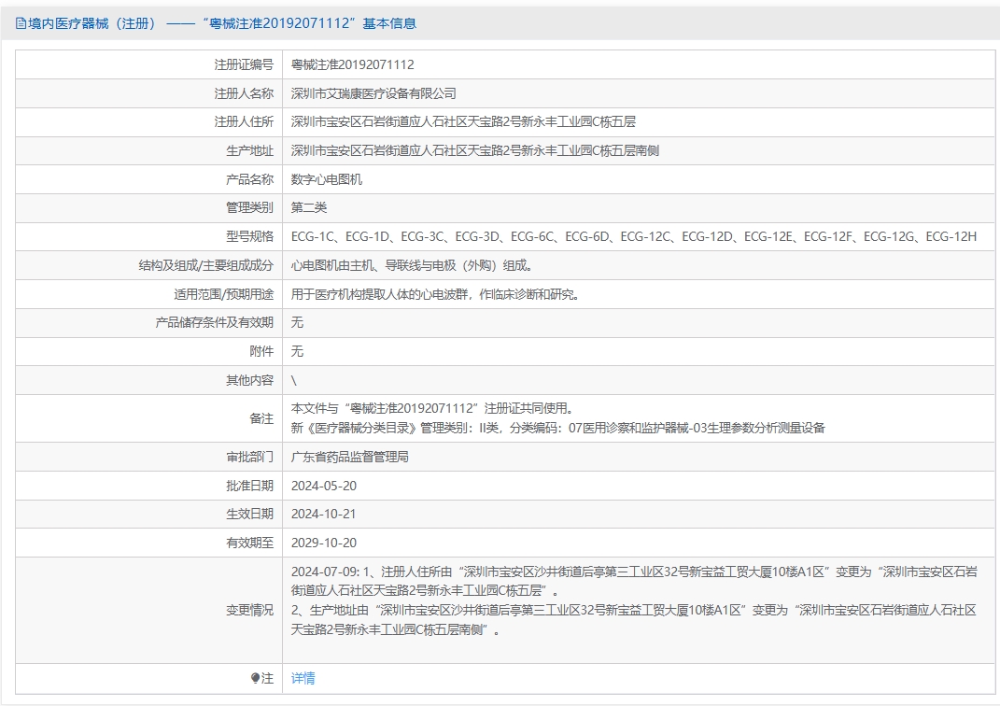Select the 第二类 category value
The image size is (1000, 706).
coord(309,207)
